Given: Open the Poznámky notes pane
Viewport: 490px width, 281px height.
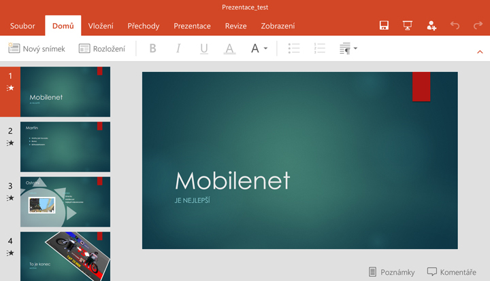Looking at the screenshot, I should point(391,272).
